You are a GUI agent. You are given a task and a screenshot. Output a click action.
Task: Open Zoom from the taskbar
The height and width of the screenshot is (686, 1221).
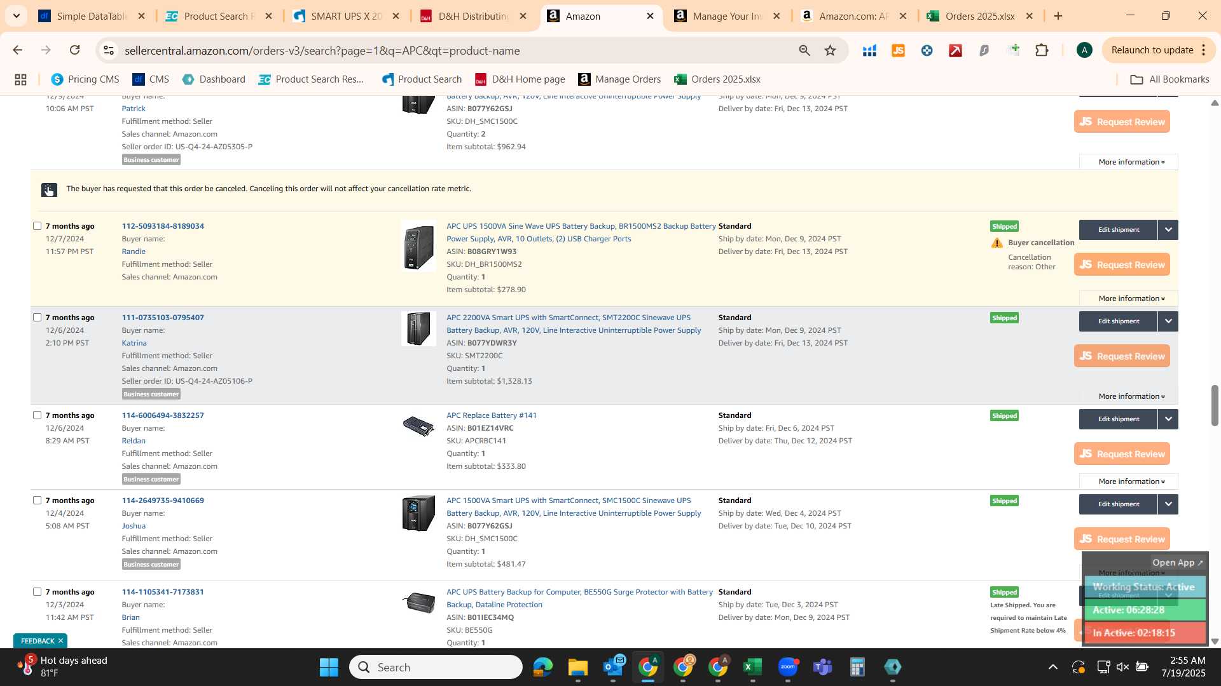tap(788, 667)
